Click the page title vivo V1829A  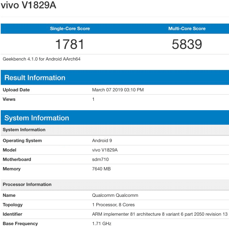tap(28, 5)
